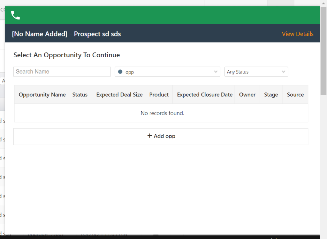Open the Any Status dropdown
The image size is (327, 239).
(256, 72)
